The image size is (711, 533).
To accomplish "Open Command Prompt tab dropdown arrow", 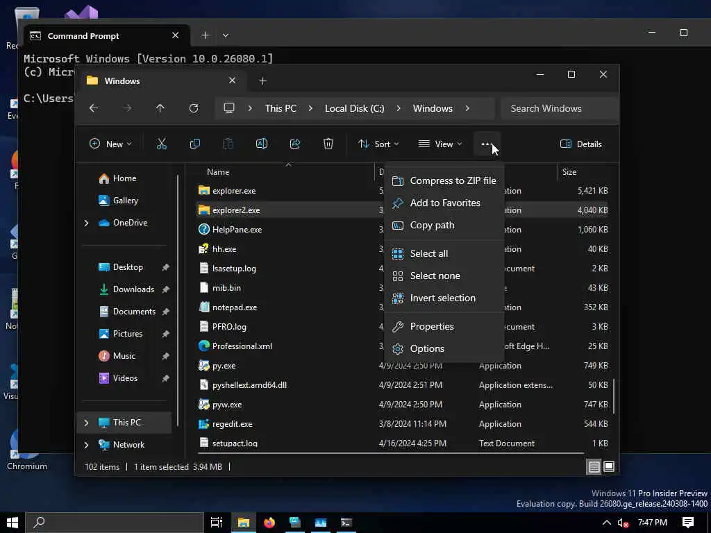I will coord(226,35).
